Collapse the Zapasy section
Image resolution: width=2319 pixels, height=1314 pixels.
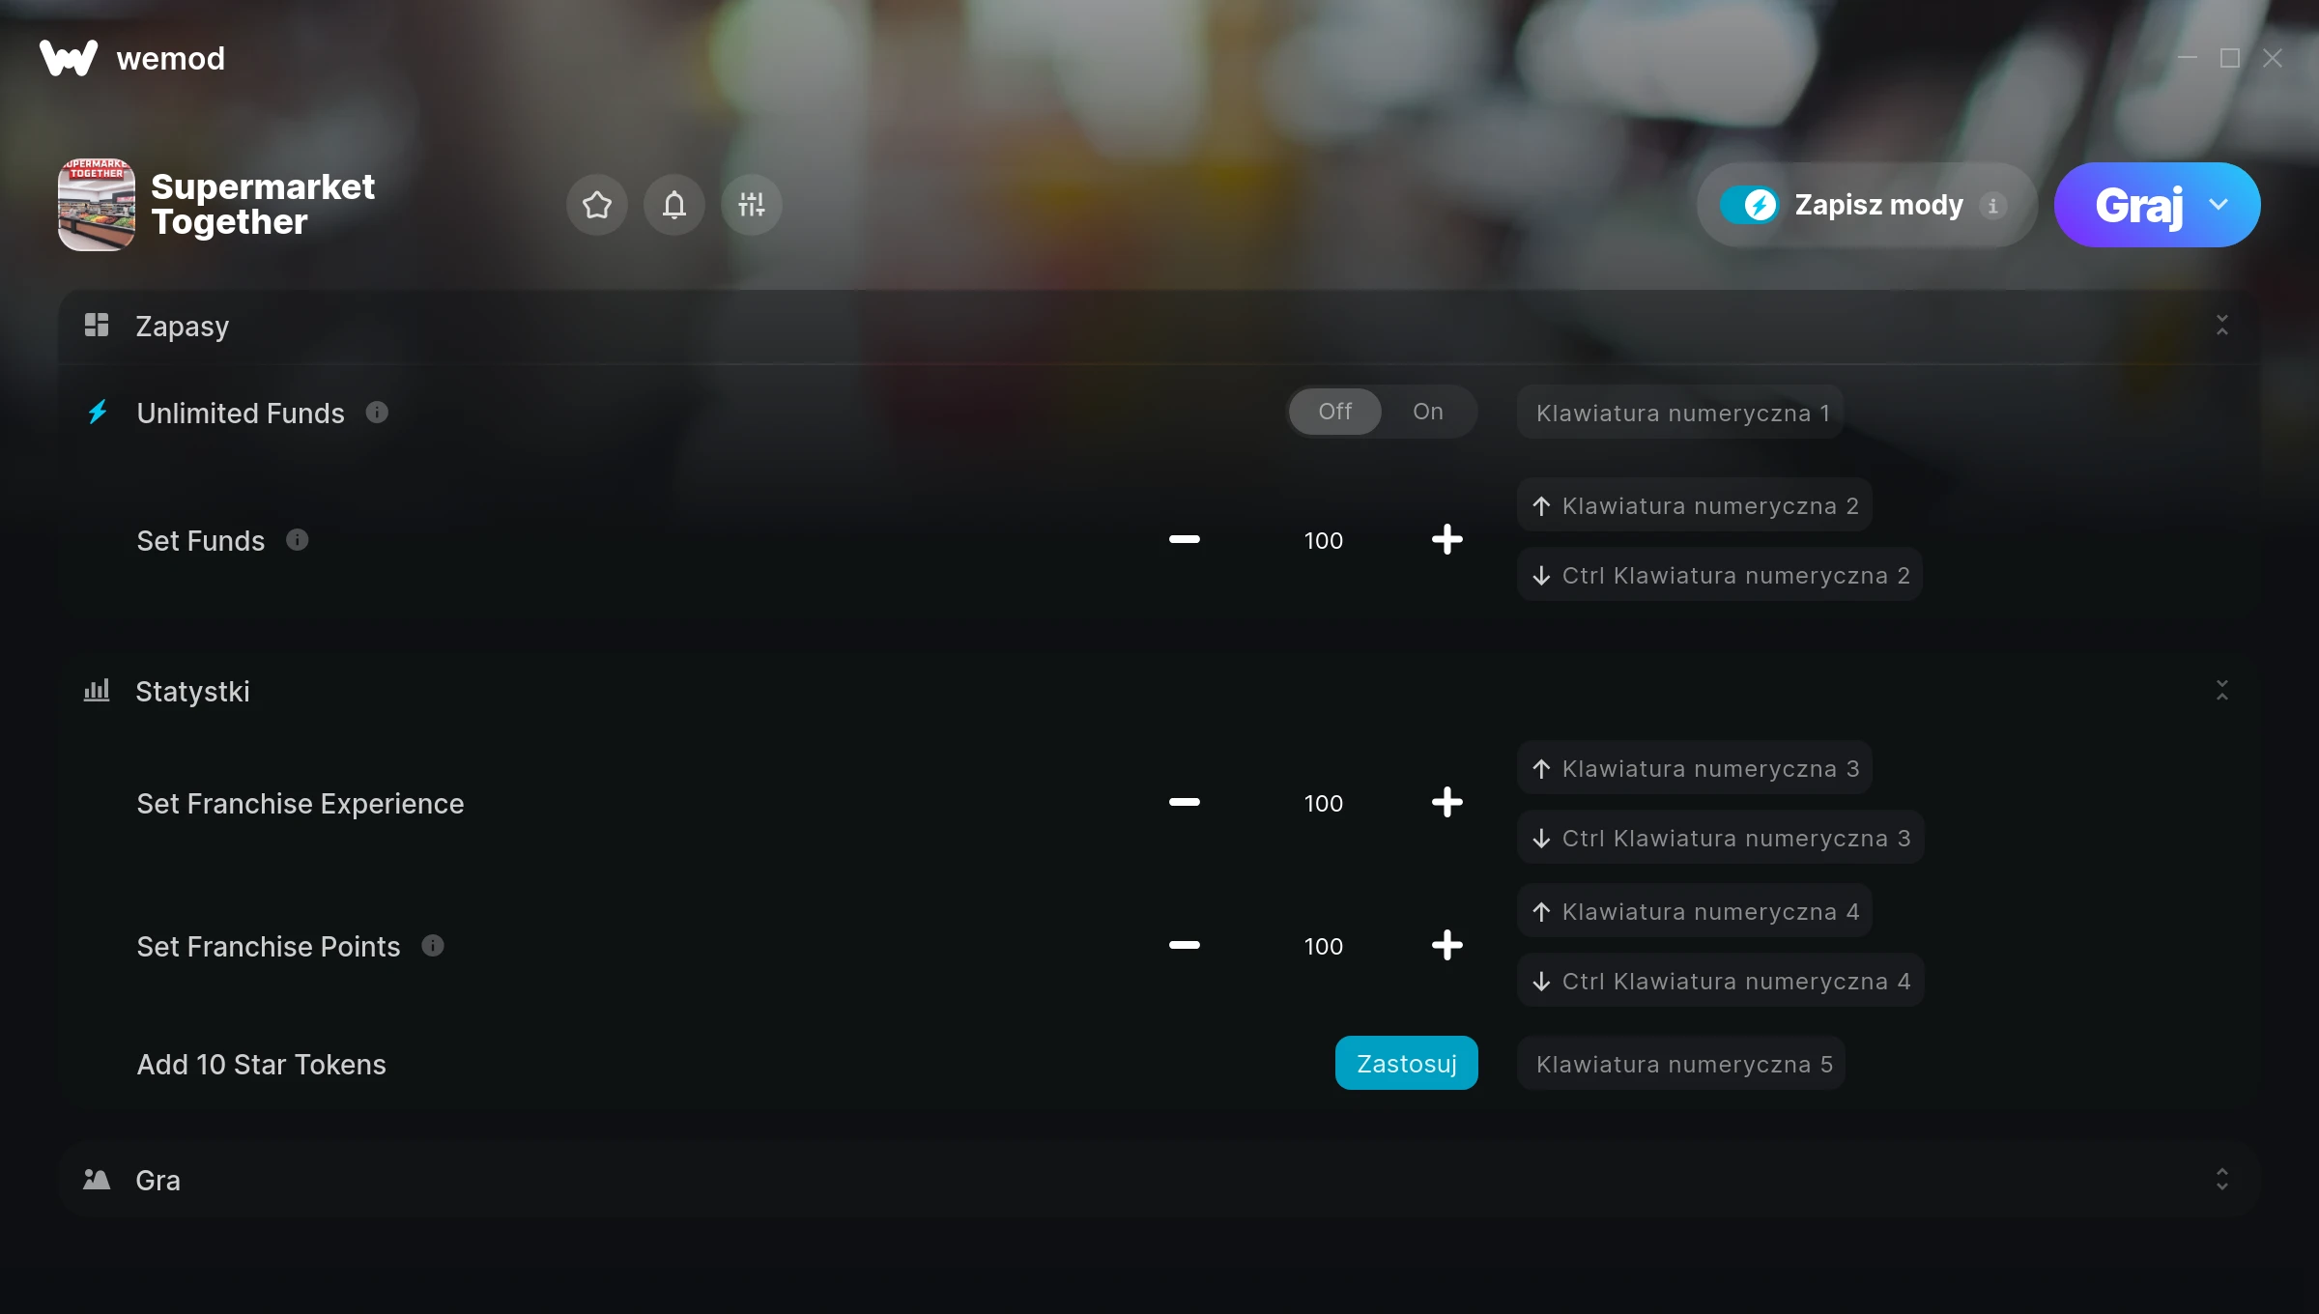[x=2221, y=326]
